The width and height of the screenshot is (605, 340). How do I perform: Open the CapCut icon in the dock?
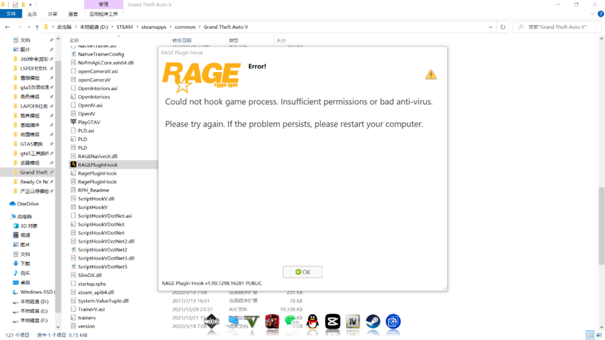(x=333, y=321)
